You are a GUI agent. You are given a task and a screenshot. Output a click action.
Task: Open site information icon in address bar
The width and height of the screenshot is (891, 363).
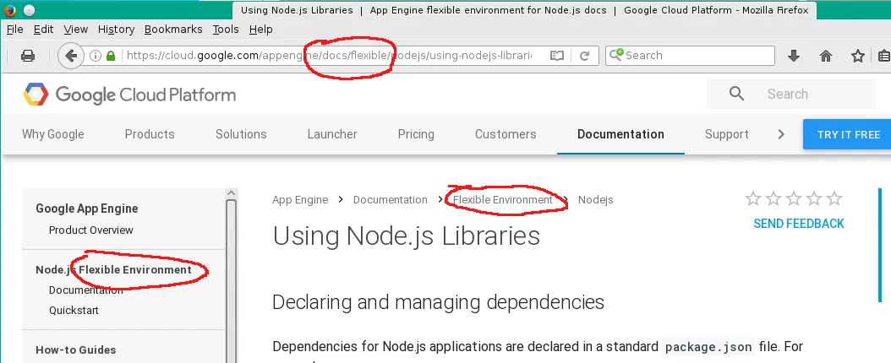pyautogui.click(x=96, y=56)
